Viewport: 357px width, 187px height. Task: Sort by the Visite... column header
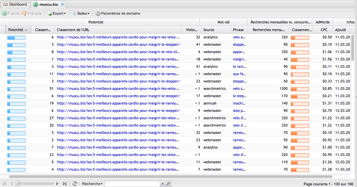click(x=191, y=30)
